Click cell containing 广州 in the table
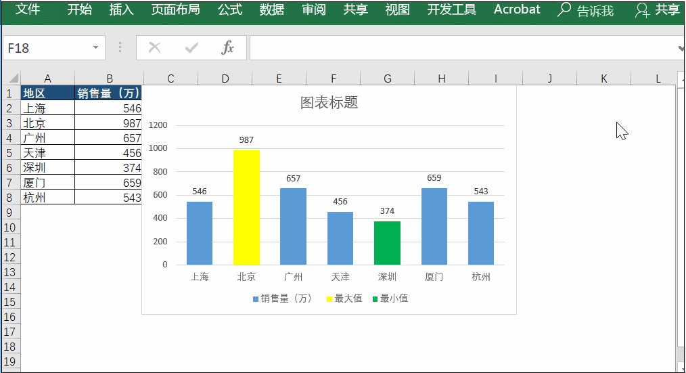 coord(47,137)
